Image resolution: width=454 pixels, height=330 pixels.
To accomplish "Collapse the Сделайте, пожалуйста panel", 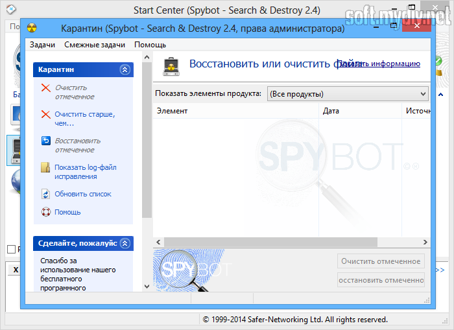I will point(125,243).
